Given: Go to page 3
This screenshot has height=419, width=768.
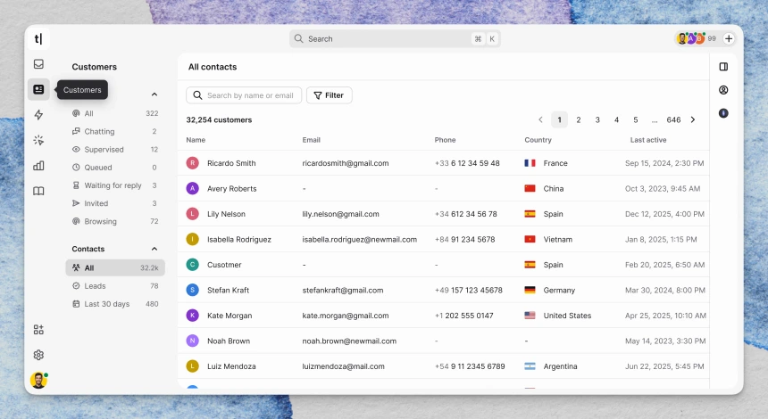Looking at the screenshot, I should point(597,119).
